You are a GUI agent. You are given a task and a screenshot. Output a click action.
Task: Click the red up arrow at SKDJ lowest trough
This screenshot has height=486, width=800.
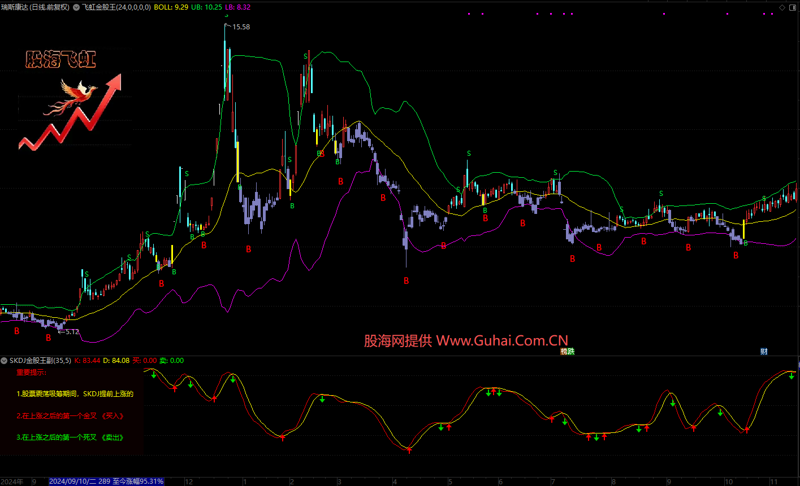pos(409,450)
